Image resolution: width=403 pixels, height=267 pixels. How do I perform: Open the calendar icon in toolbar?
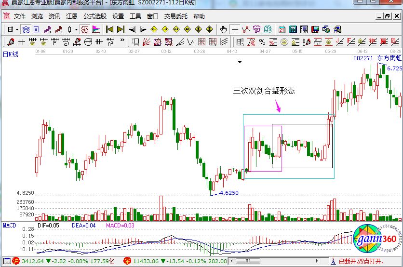coord(282,29)
